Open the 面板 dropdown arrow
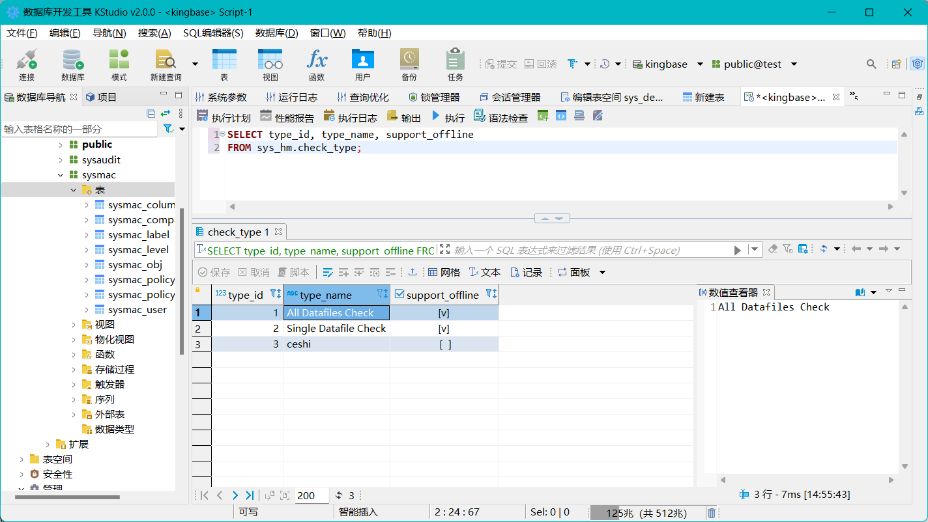Image resolution: width=928 pixels, height=522 pixels. pos(602,272)
